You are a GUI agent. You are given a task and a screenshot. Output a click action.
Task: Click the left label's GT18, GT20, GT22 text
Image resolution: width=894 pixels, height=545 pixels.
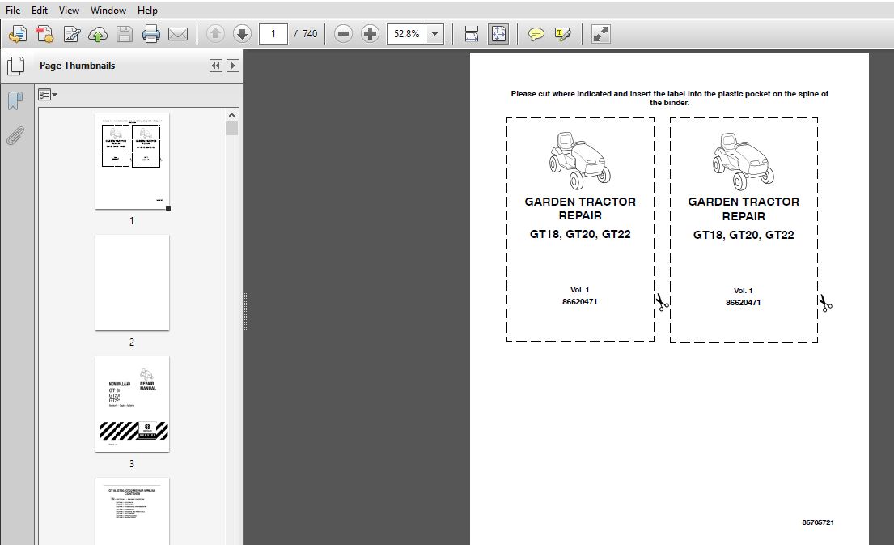[580, 234]
